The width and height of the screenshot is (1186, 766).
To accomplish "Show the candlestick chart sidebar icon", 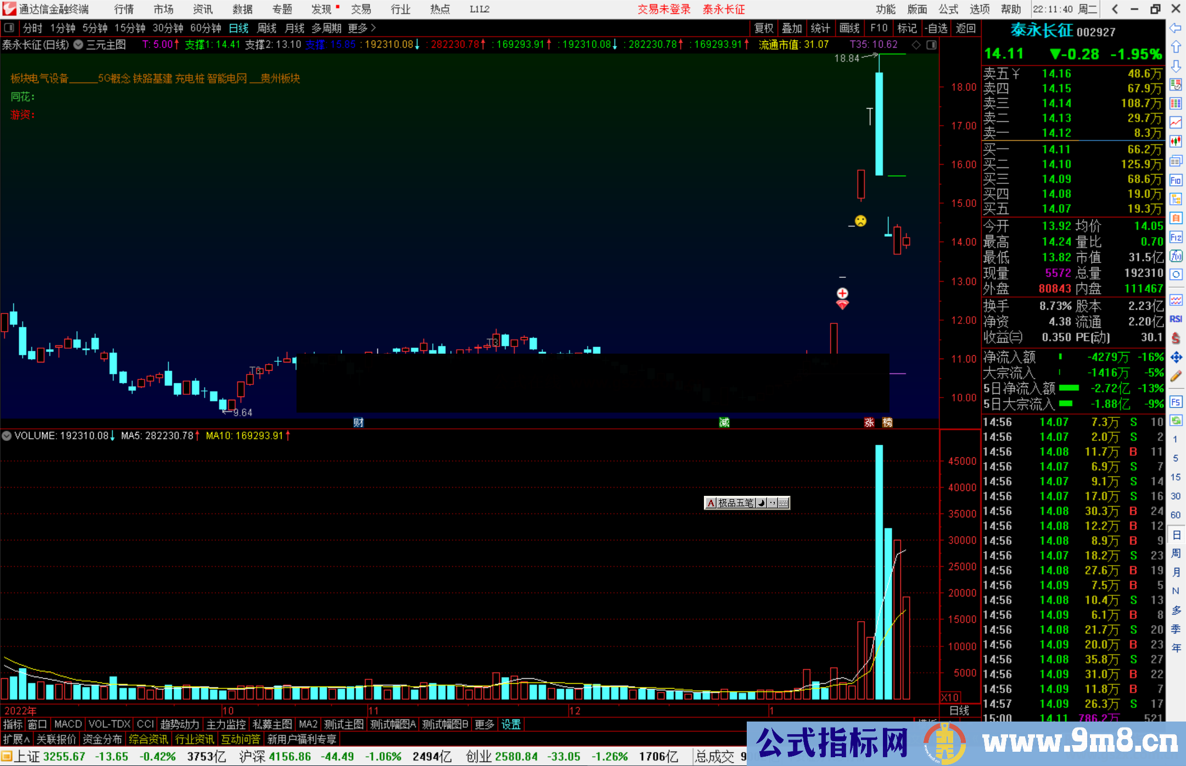I will pos(1176,142).
